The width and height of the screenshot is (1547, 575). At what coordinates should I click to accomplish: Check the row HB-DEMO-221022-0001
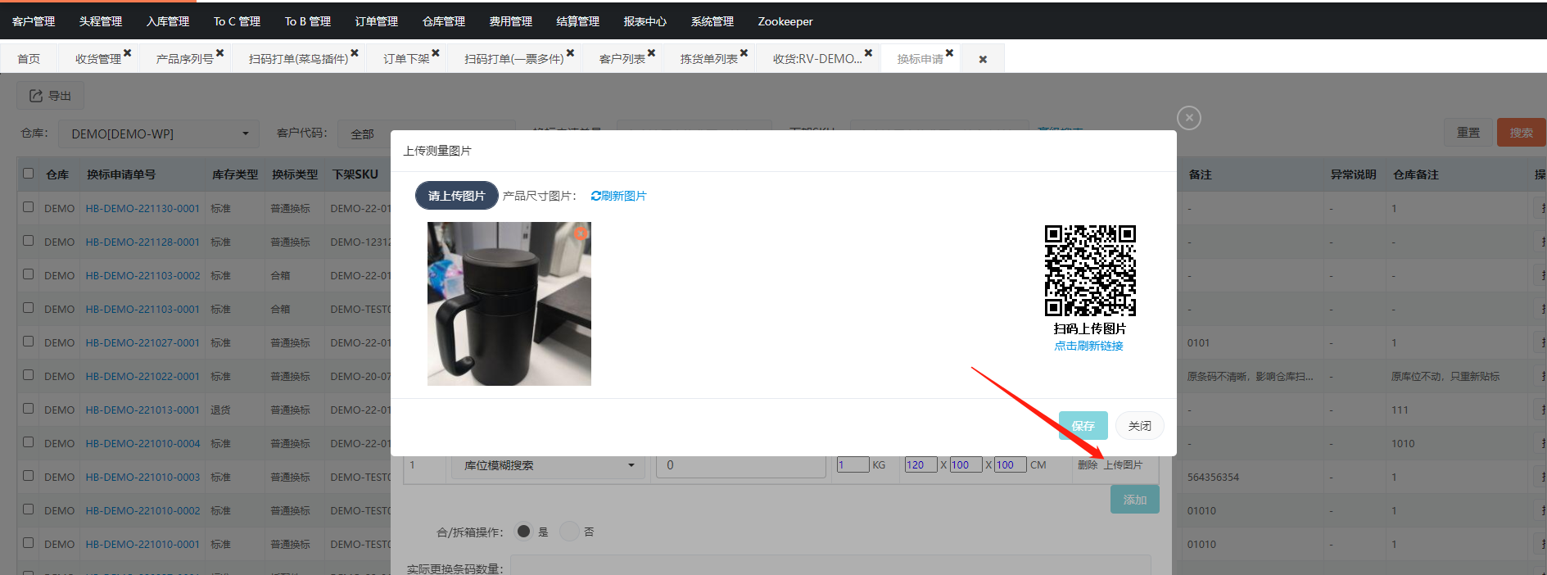point(29,375)
